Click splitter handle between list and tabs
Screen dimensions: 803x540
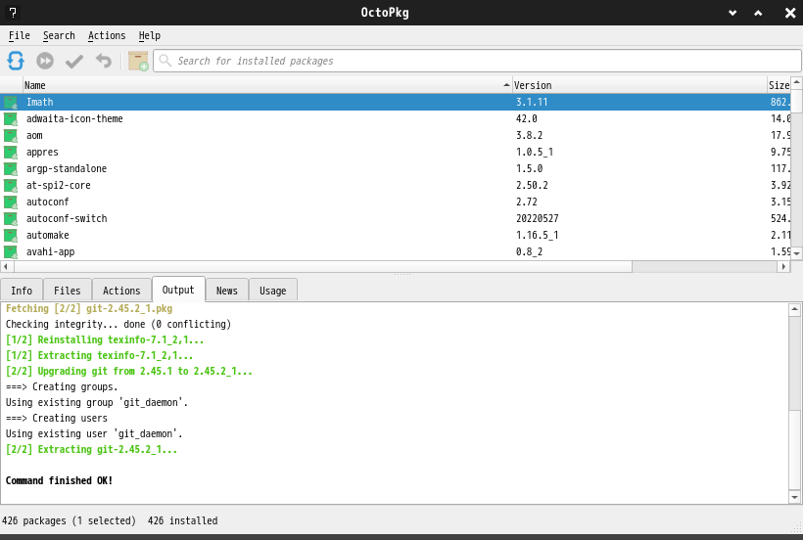(402, 275)
